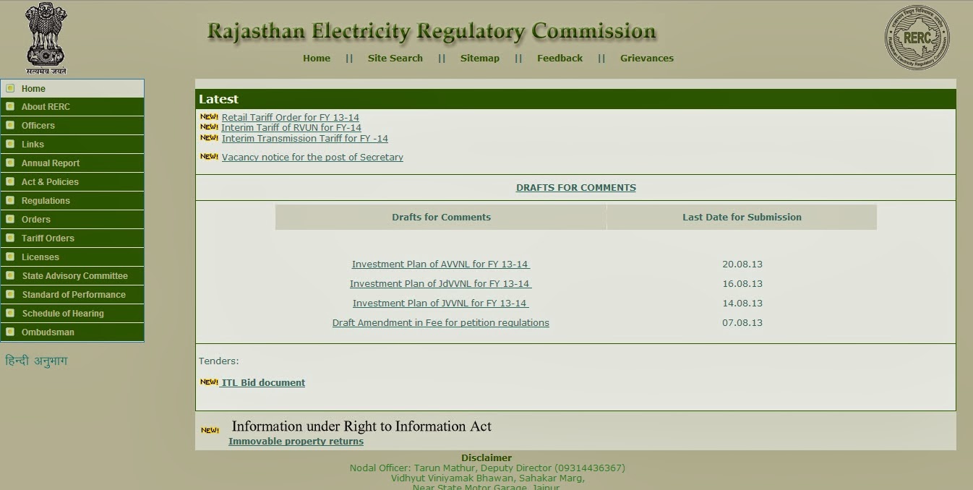This screenshot has height=490, width=973.
Task: Click NEW badge next to Vacancy notice
Action: [209, 156]
